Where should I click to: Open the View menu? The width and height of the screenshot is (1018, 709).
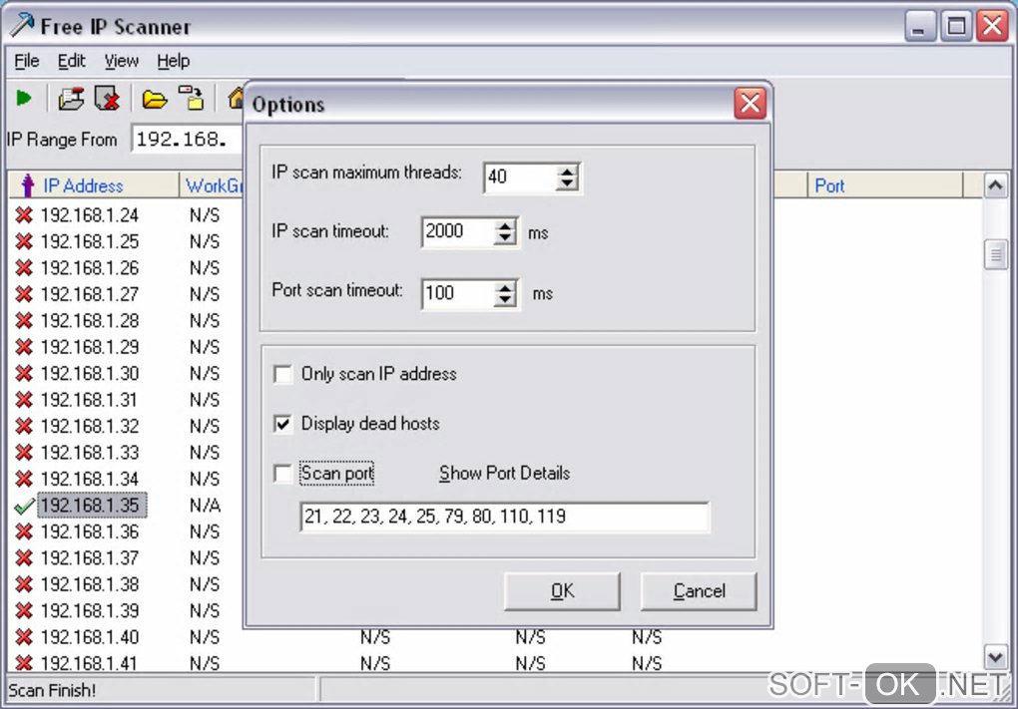pos(122,61)
